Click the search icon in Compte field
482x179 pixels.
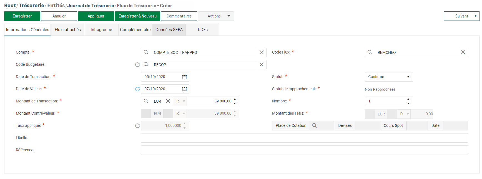tap(146, 52)
